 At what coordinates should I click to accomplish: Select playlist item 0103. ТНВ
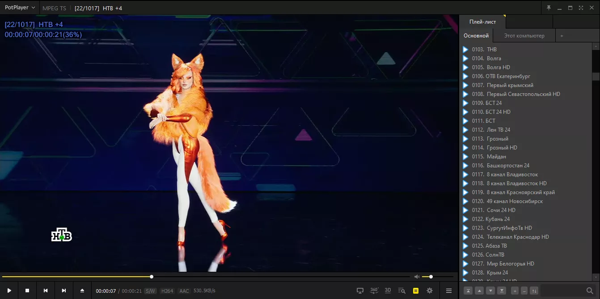click(x=525, y=50)
